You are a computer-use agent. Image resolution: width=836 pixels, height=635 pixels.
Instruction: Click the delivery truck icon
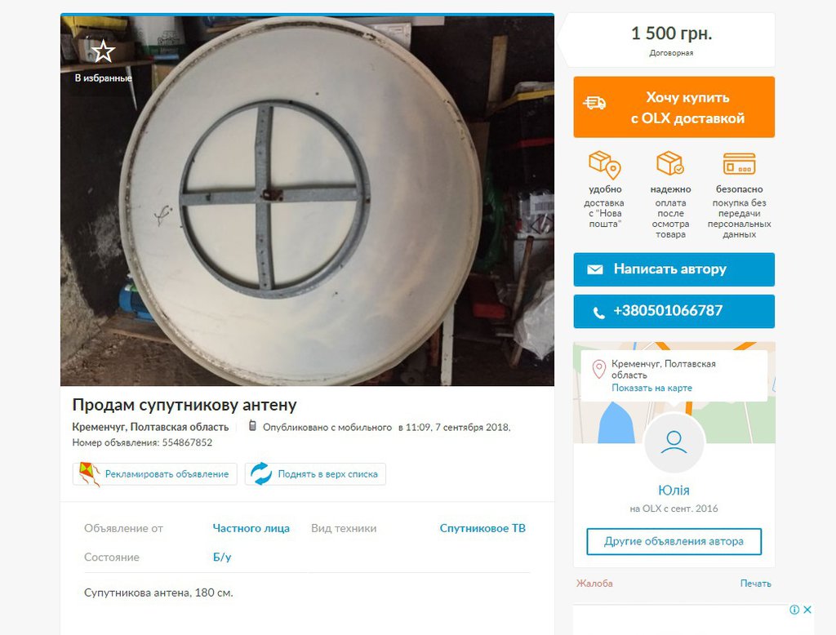pos(594,102)
